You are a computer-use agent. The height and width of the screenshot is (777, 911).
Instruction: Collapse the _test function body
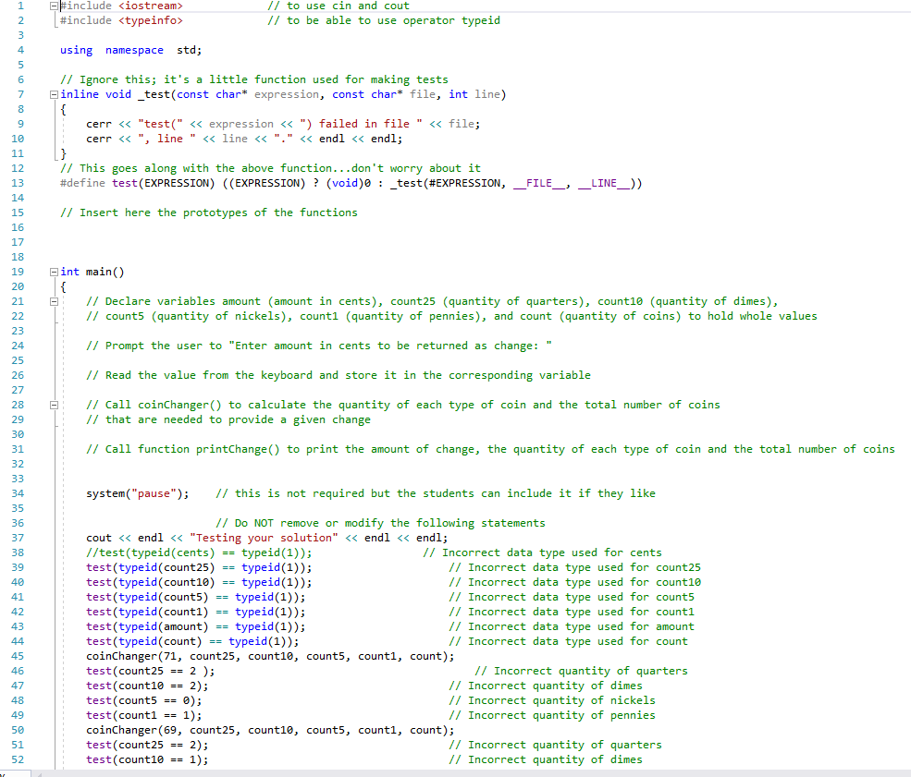tap(54, 93)
